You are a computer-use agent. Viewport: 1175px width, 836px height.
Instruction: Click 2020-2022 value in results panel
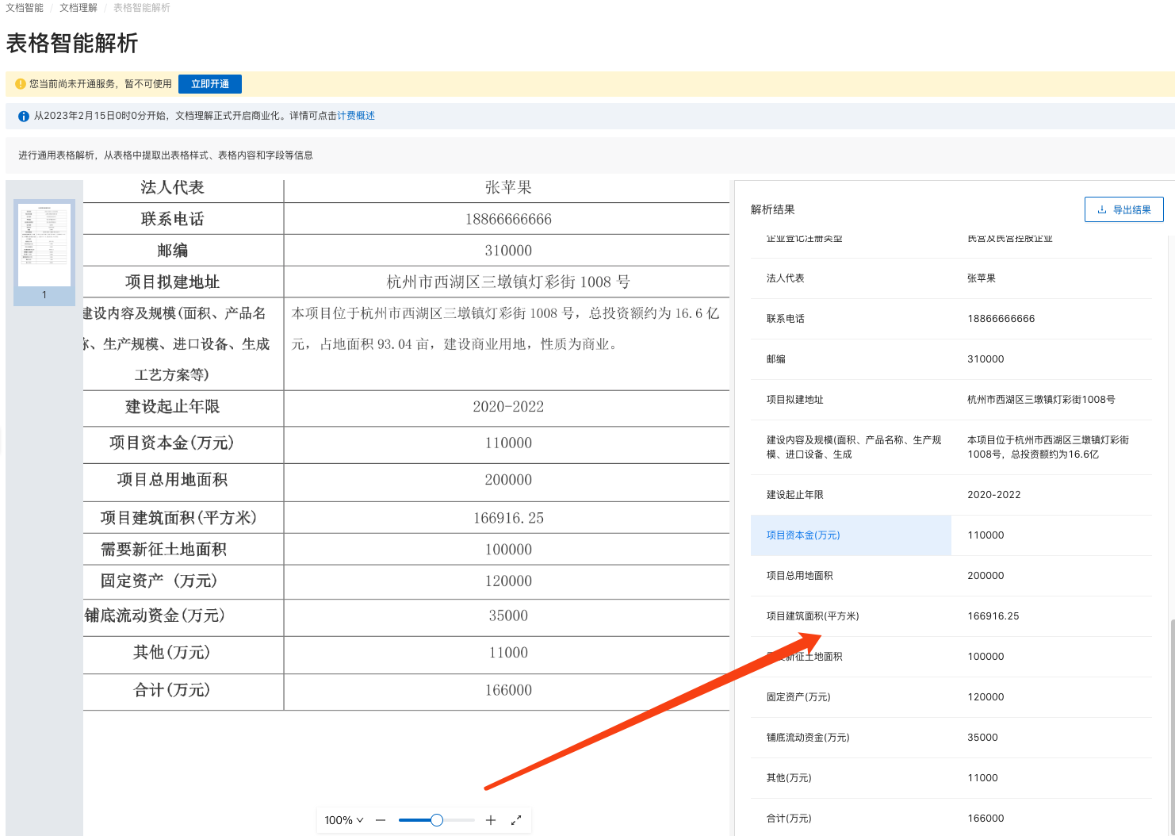click(994, 495)
